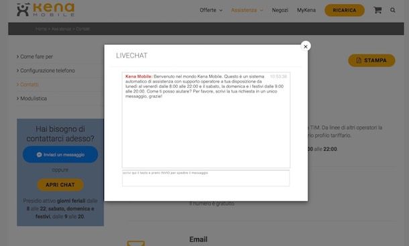The width and height of the screenshot is (409, 246).
Task: Click the STAMPA print button
Action: [x=371, y=60]
